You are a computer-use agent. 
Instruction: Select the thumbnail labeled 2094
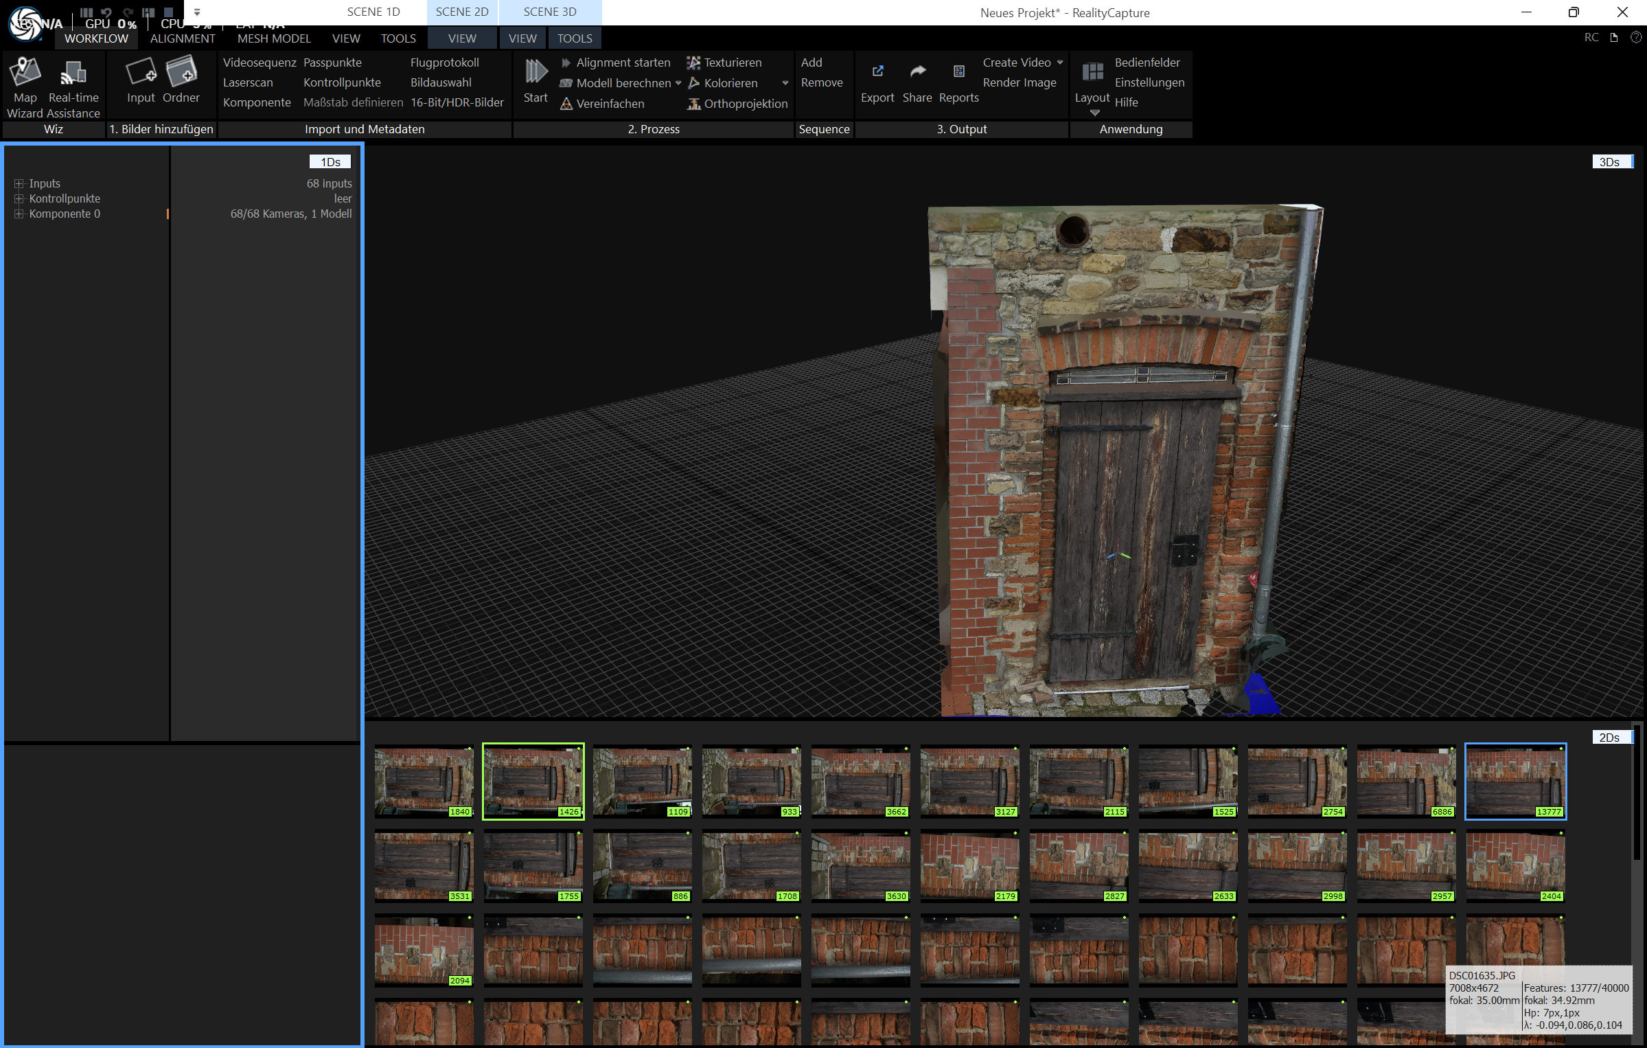(x=424, y=950)
